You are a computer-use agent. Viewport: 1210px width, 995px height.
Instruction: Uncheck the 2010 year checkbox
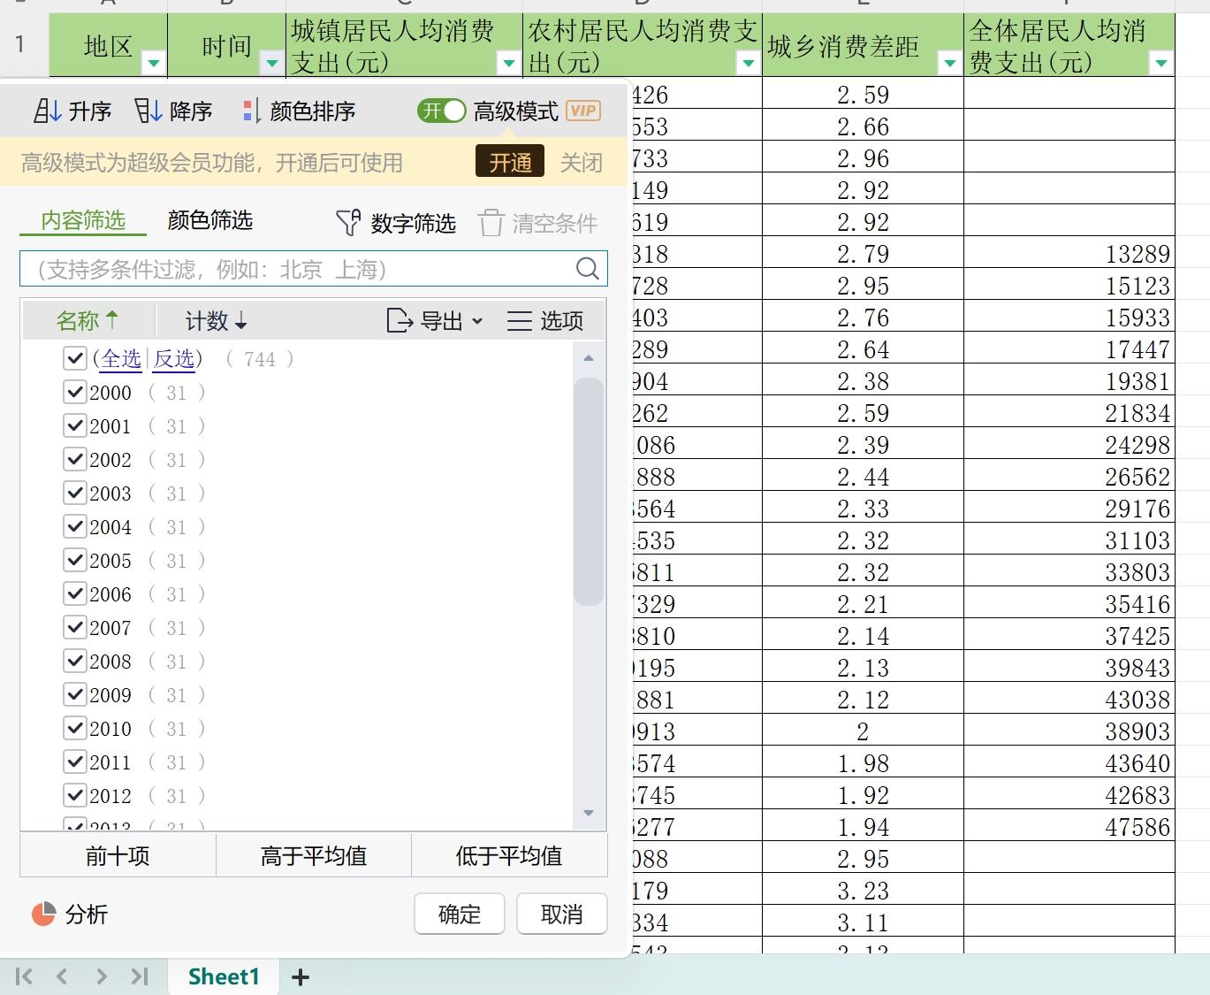point(75,729)
